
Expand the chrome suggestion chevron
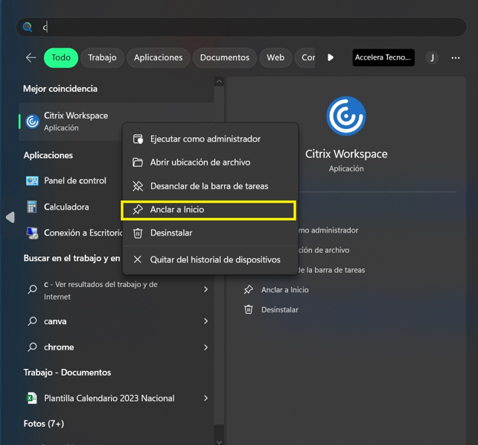point(205,347)
